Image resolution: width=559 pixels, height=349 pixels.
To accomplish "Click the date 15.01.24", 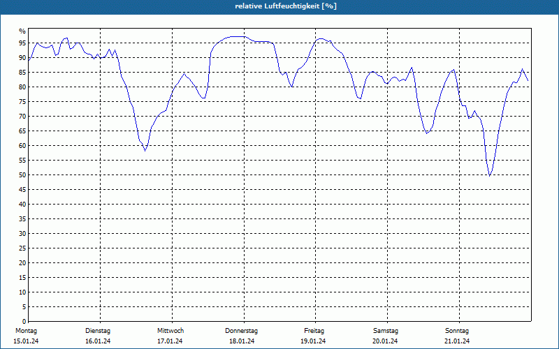I will click(26, 341).
